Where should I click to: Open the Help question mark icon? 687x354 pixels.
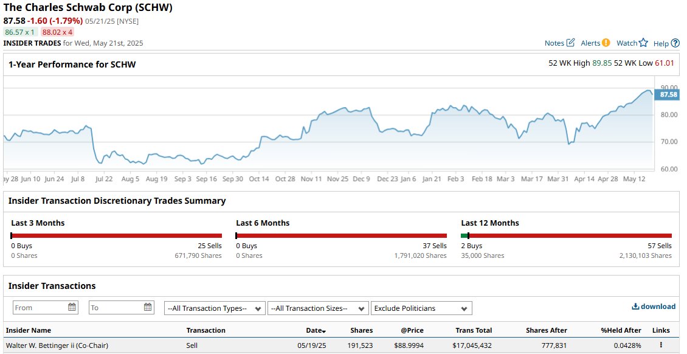(675, 43)
